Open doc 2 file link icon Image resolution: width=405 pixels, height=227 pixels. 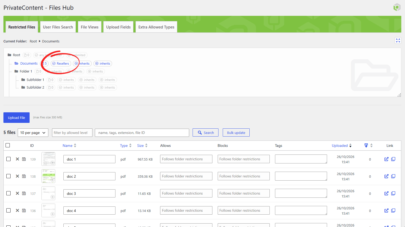point(386,176)
